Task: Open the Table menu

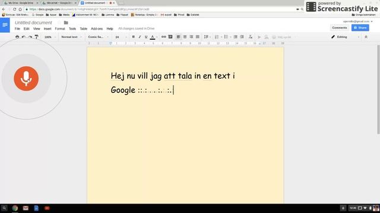Action: (84, 28)
